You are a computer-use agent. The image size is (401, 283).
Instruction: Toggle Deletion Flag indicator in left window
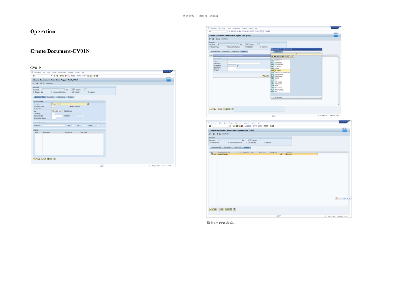pyautogui.click(x=33, y=92)
